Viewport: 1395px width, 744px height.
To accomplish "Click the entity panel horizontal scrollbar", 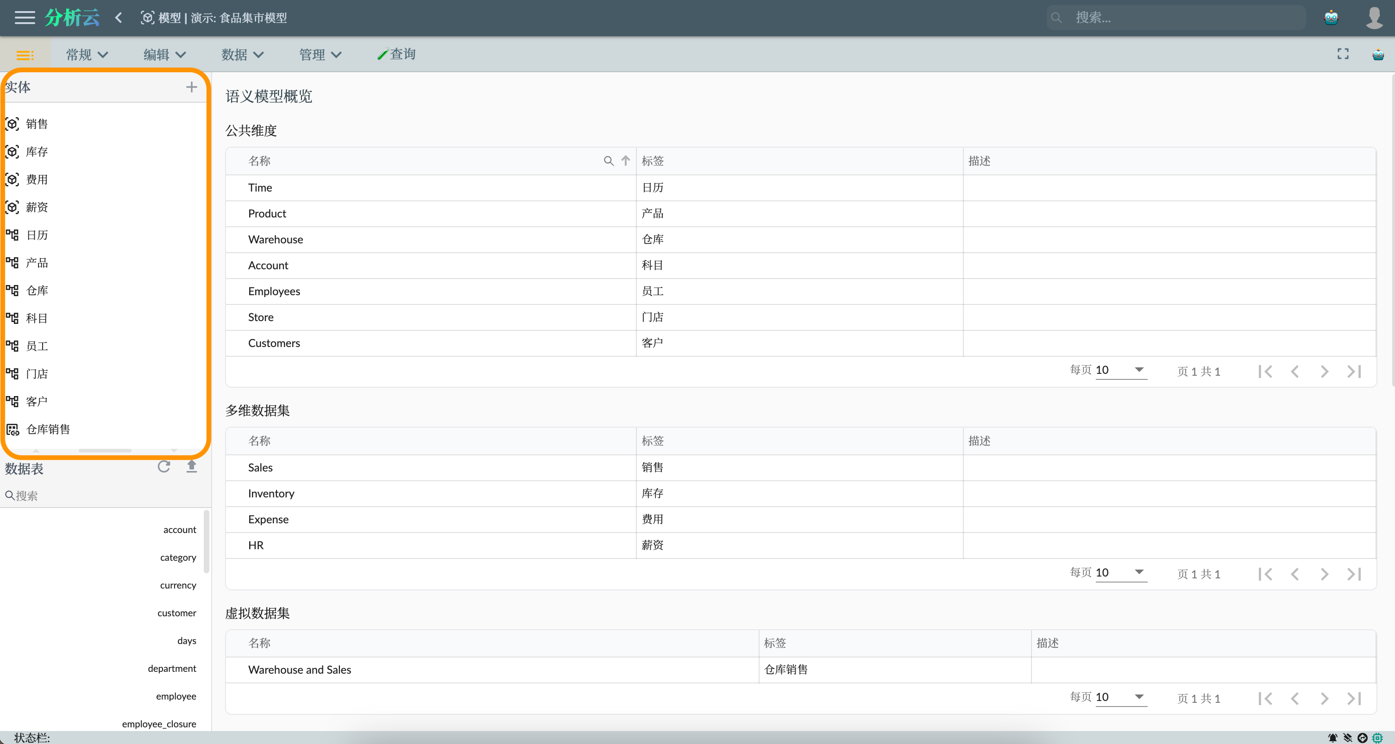I will tap(105, 450).
